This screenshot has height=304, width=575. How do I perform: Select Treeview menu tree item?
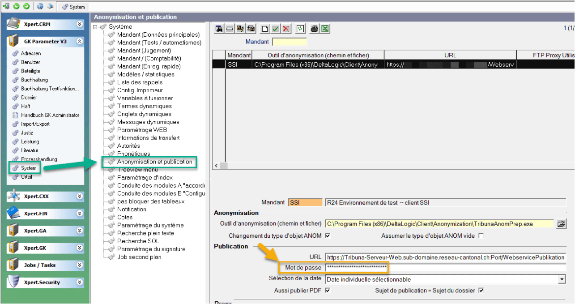pos(137,170)
